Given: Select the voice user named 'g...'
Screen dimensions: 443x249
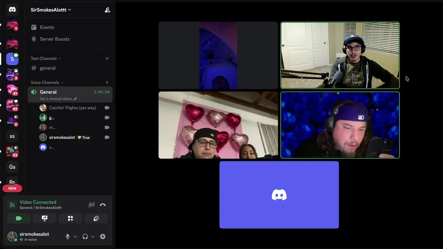Looking at the screenshot, I should point(52,118).
